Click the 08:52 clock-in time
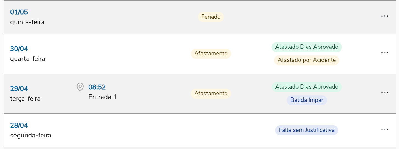 coord(97,87)
